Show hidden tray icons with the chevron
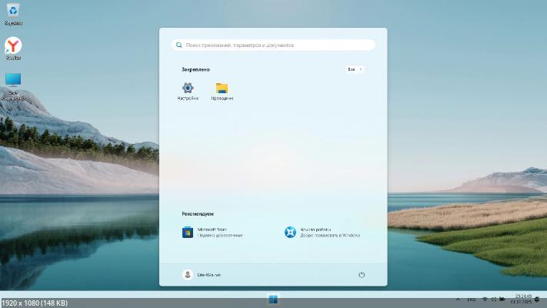The width and height of the screenshot is (547, 308). pyautogui.click(x=459, y=300)
